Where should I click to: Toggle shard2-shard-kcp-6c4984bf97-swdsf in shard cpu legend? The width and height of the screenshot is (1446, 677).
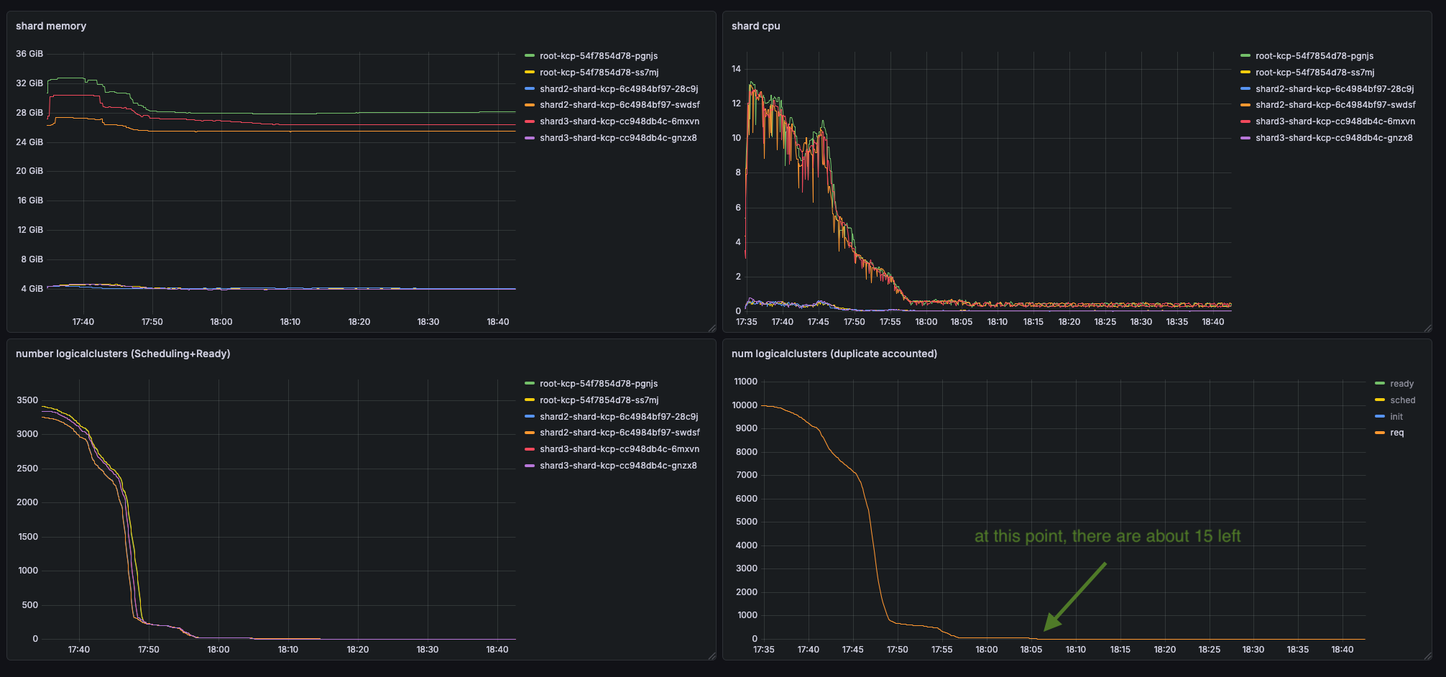pos(1335,105)
